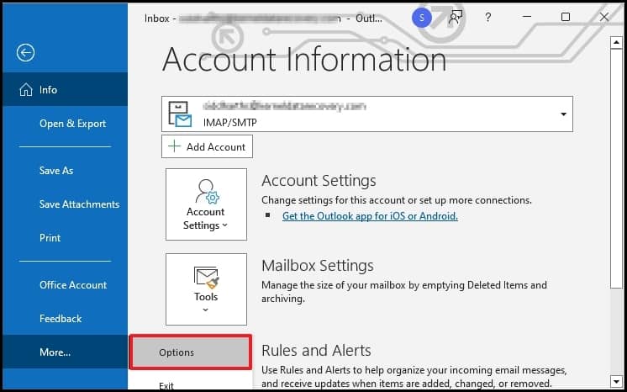The height and width of the screenshot is (392, 627).
Task: Click the mailbox account icon in selector
Action: 180,114
